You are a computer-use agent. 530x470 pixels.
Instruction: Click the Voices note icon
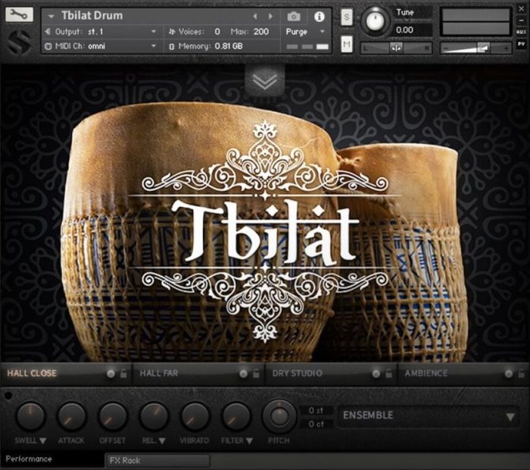(x=172, y=32)
